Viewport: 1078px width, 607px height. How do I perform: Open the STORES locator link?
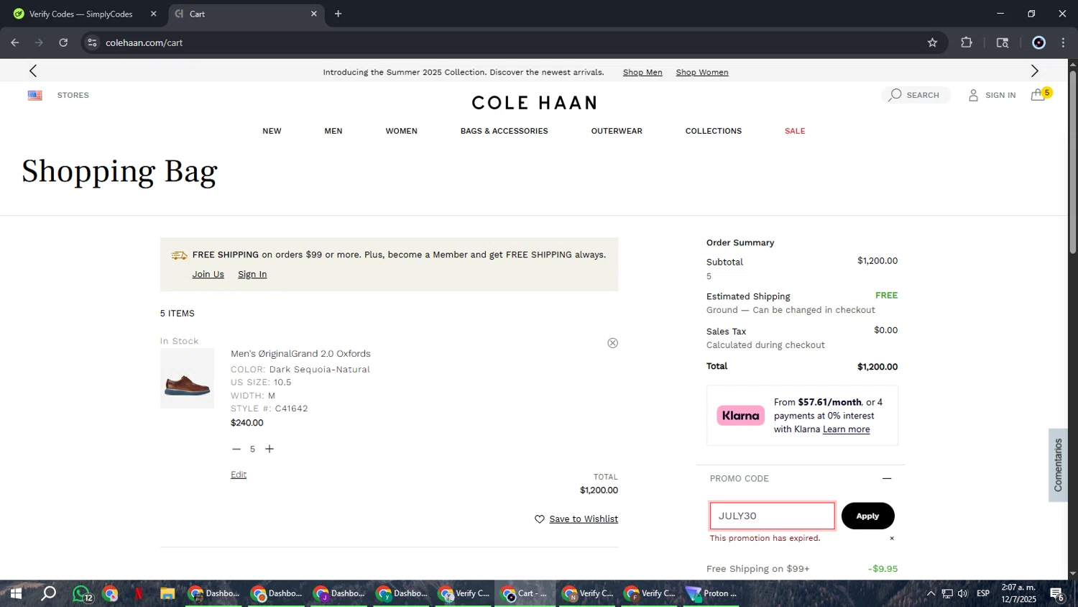pyautogui.click(x=73, y=95)
